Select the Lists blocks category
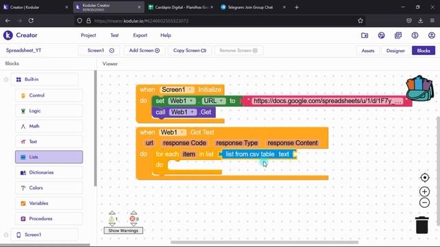The image size is (440, 247). (x=49, y=157)
